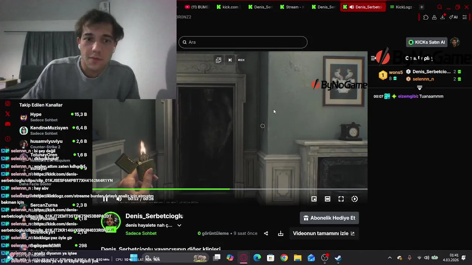Expand the leaderboard chevron
Image resolution: width=472 pixels, height=265 pixels.
pos(419,88)
